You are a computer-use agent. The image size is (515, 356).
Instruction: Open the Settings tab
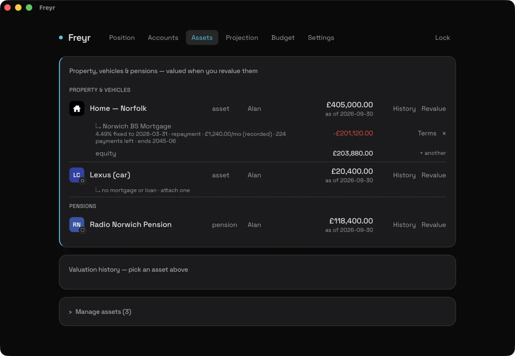[321, 38]
